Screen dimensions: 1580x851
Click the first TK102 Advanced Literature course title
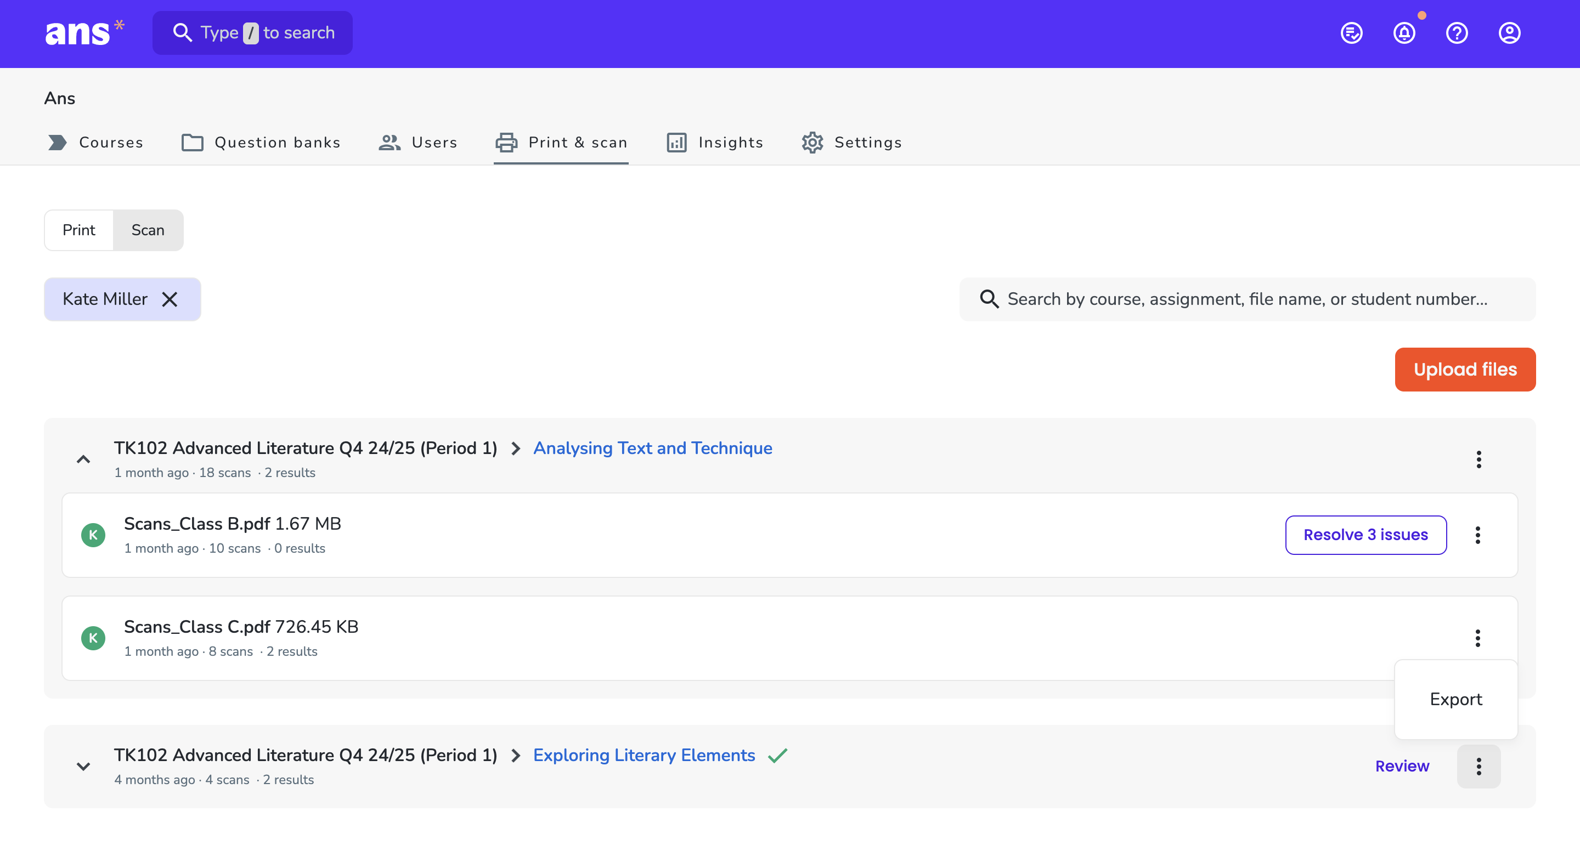point(306,448)
